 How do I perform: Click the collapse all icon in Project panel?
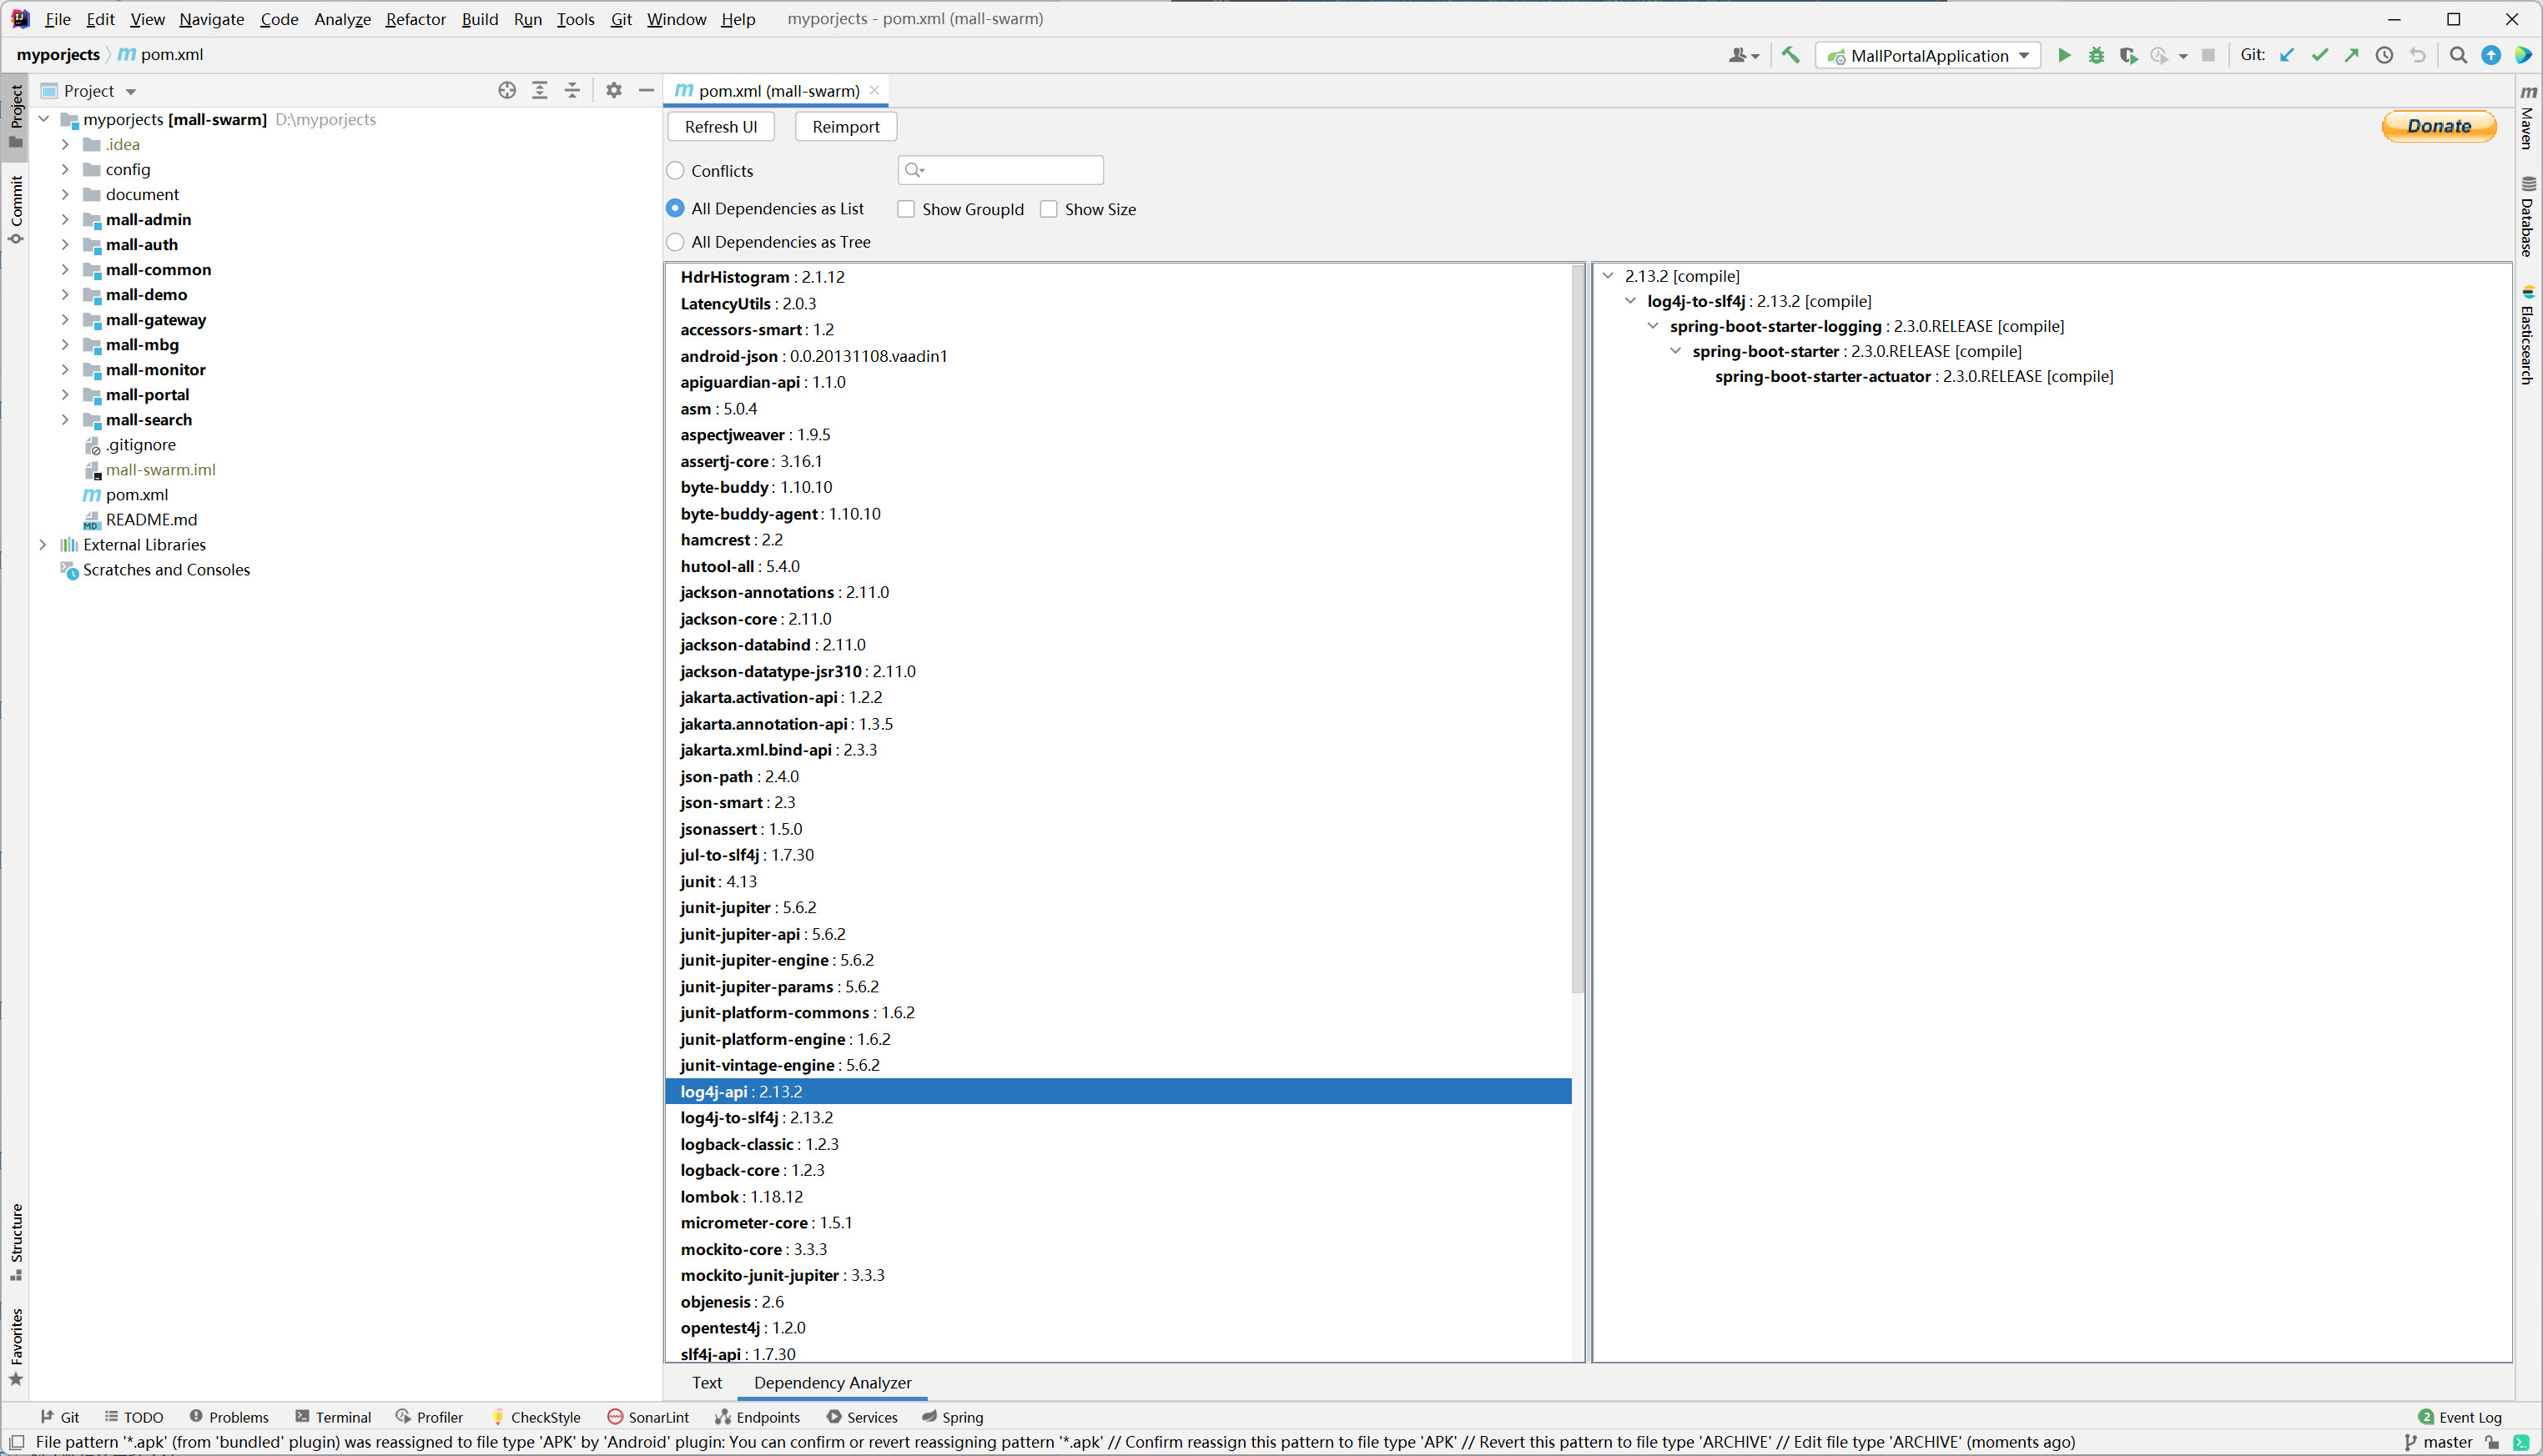coord(572,90)
